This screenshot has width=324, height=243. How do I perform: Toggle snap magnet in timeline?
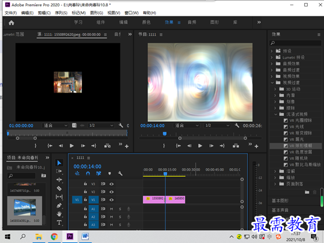coord(88,173)
